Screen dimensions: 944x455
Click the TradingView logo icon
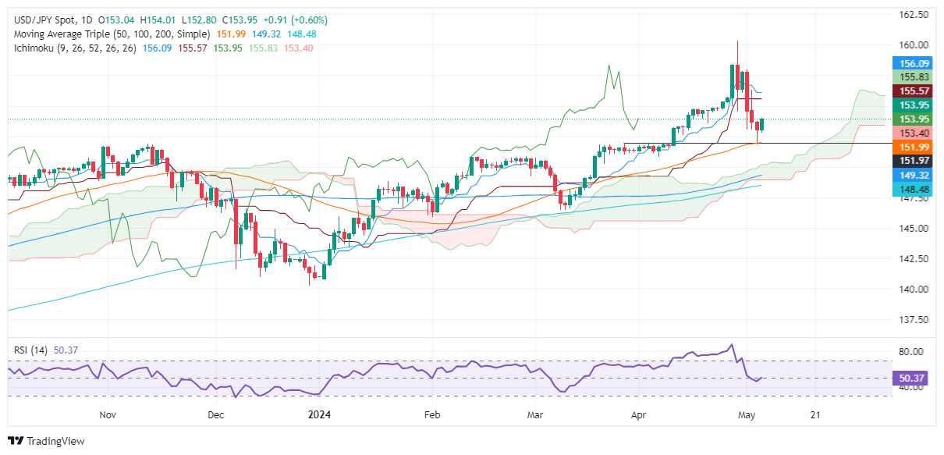pos(16,441)
